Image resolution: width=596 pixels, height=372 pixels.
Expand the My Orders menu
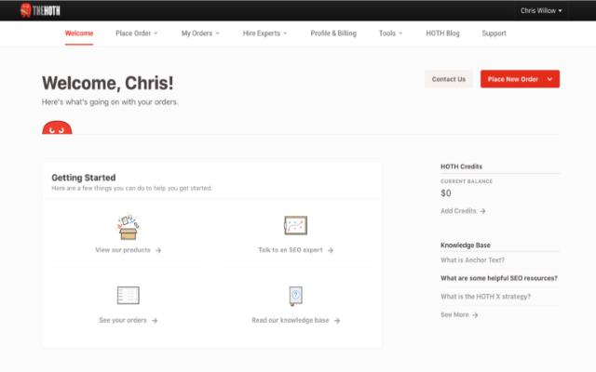click(200, 33)
